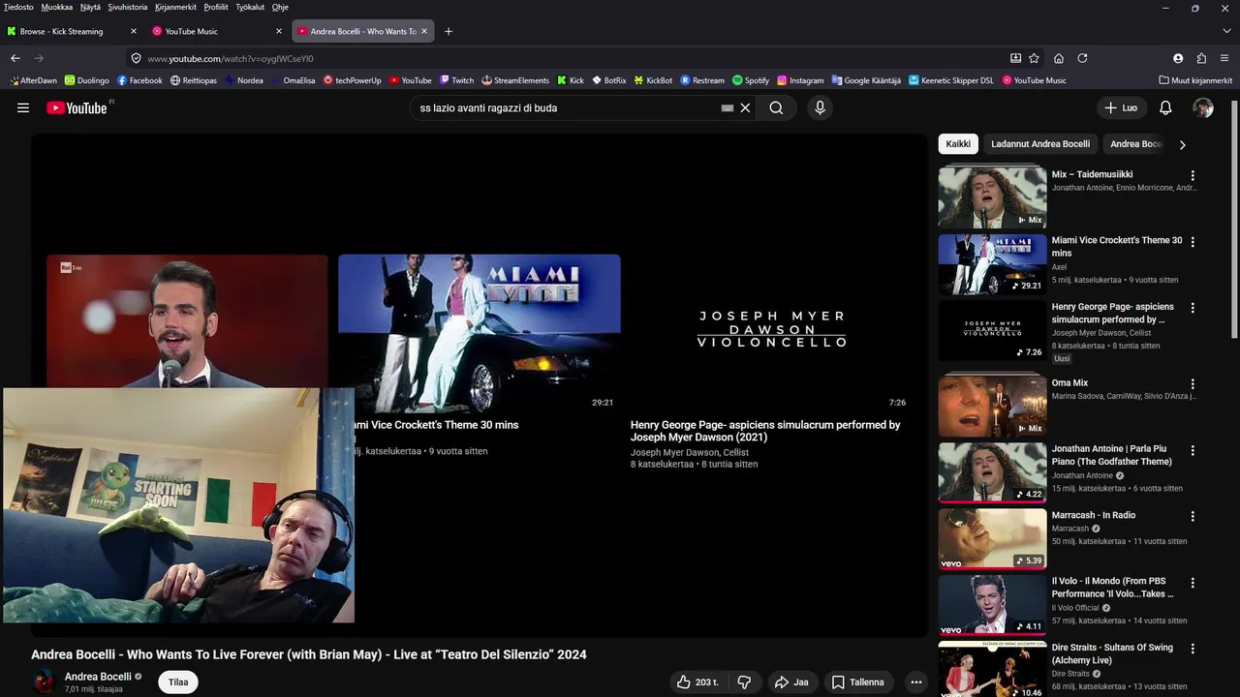The image size is (1240, 697).
Task: Clear the search field with X
Action: (745, 107)
